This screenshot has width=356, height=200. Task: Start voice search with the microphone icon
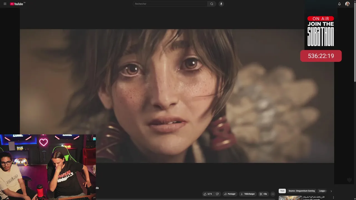click(221, 4)
